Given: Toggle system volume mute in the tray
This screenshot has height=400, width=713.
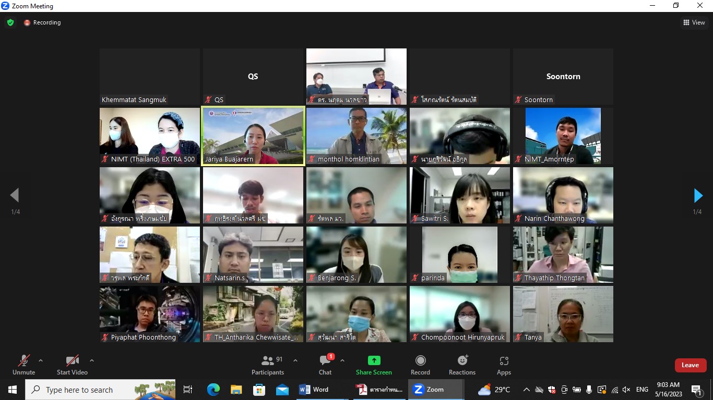Looking at the screenshot, I should tap(626, 390).
